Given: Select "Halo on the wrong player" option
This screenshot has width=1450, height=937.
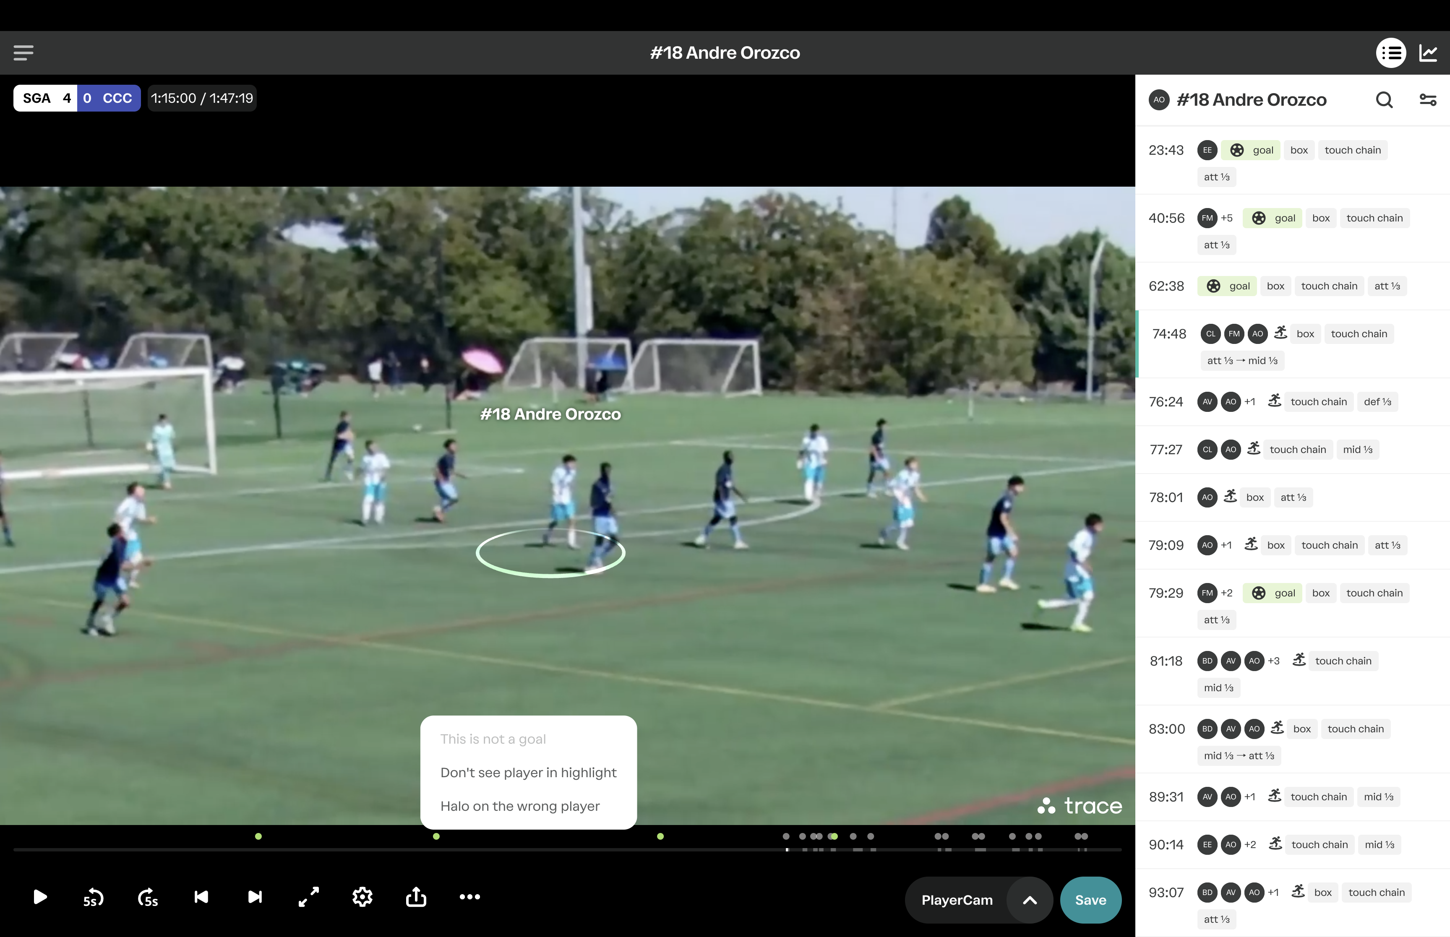Looking at the screenshot, I should 520,806.
